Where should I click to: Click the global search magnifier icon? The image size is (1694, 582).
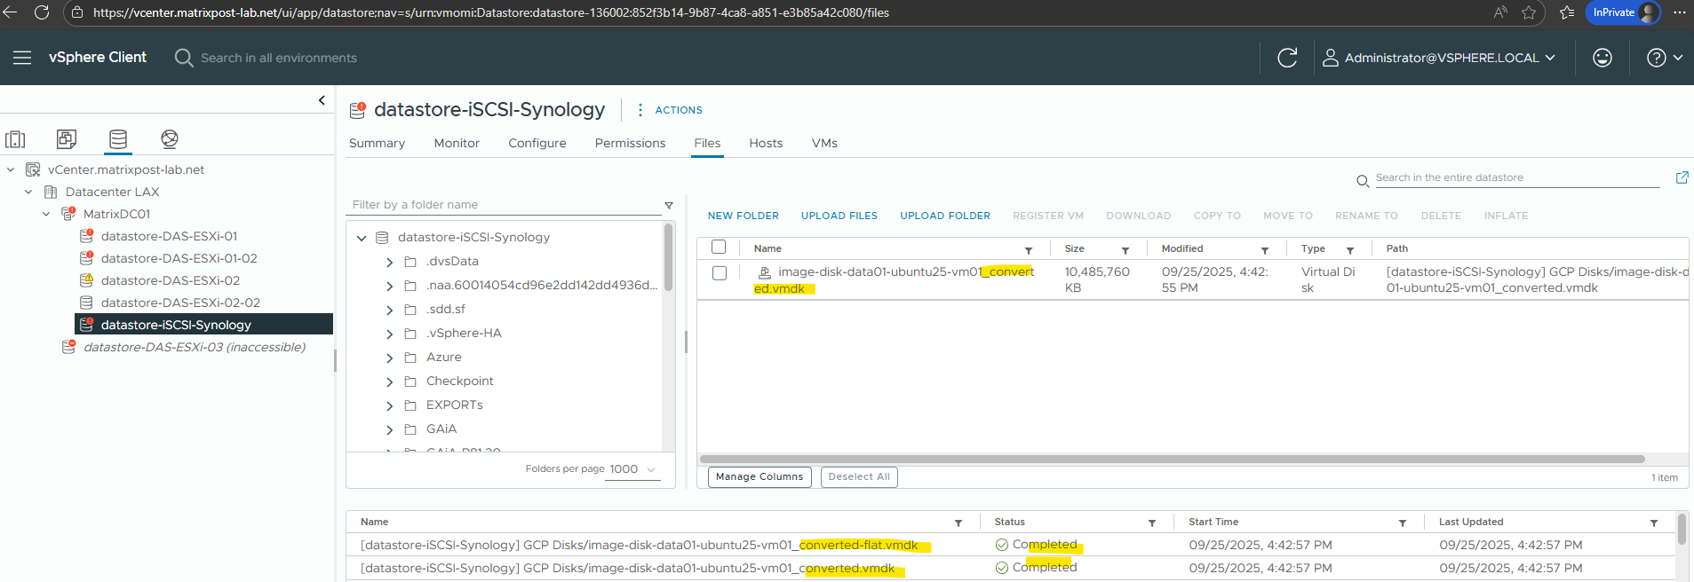coord(184,58)
